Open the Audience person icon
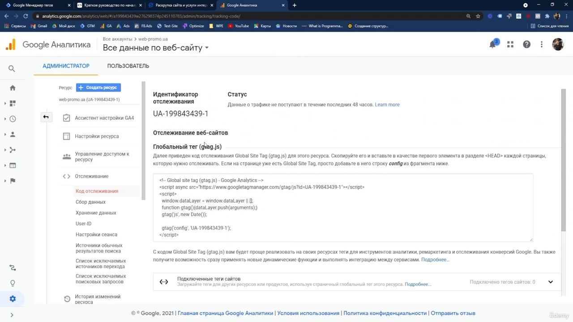Viewport: 573px width, 322px height. [13, 135]
